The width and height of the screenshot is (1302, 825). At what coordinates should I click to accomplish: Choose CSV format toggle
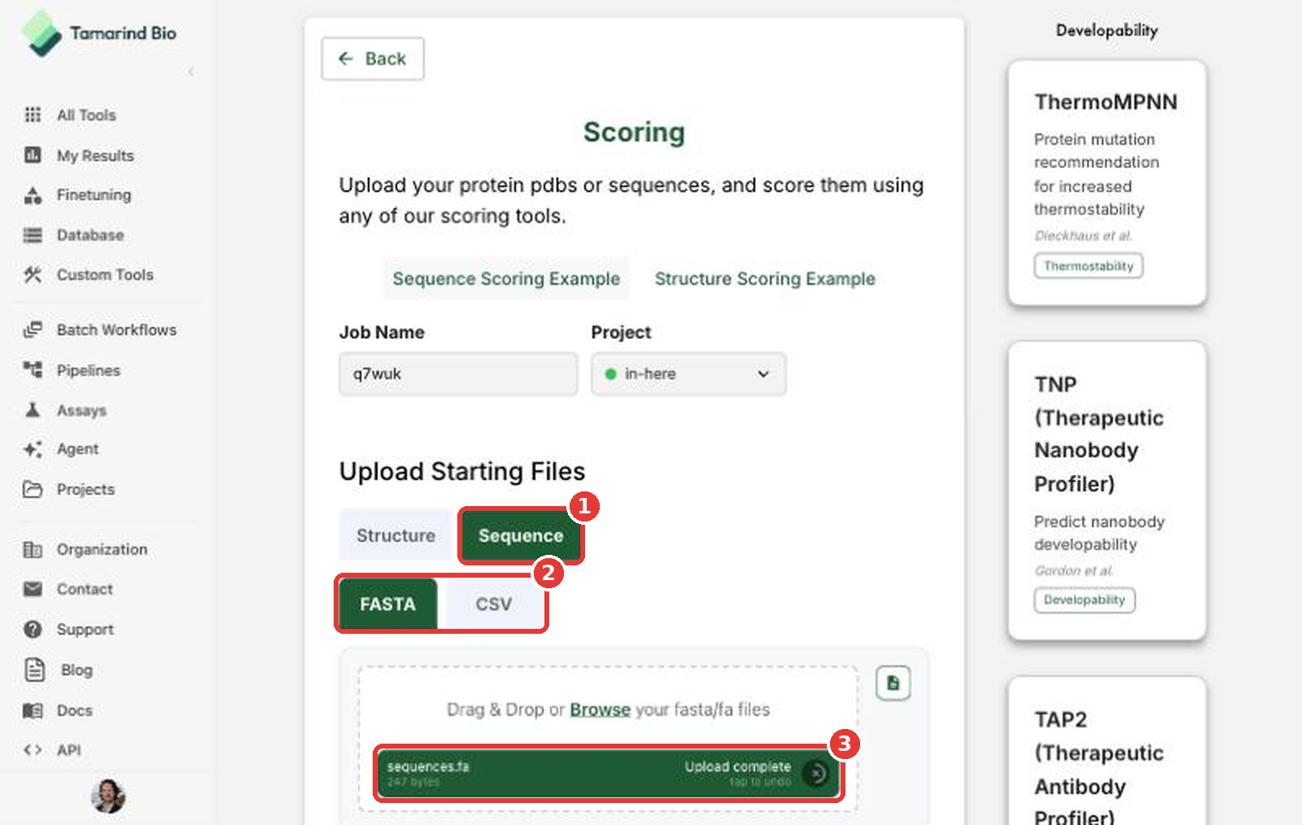[494, 604]
